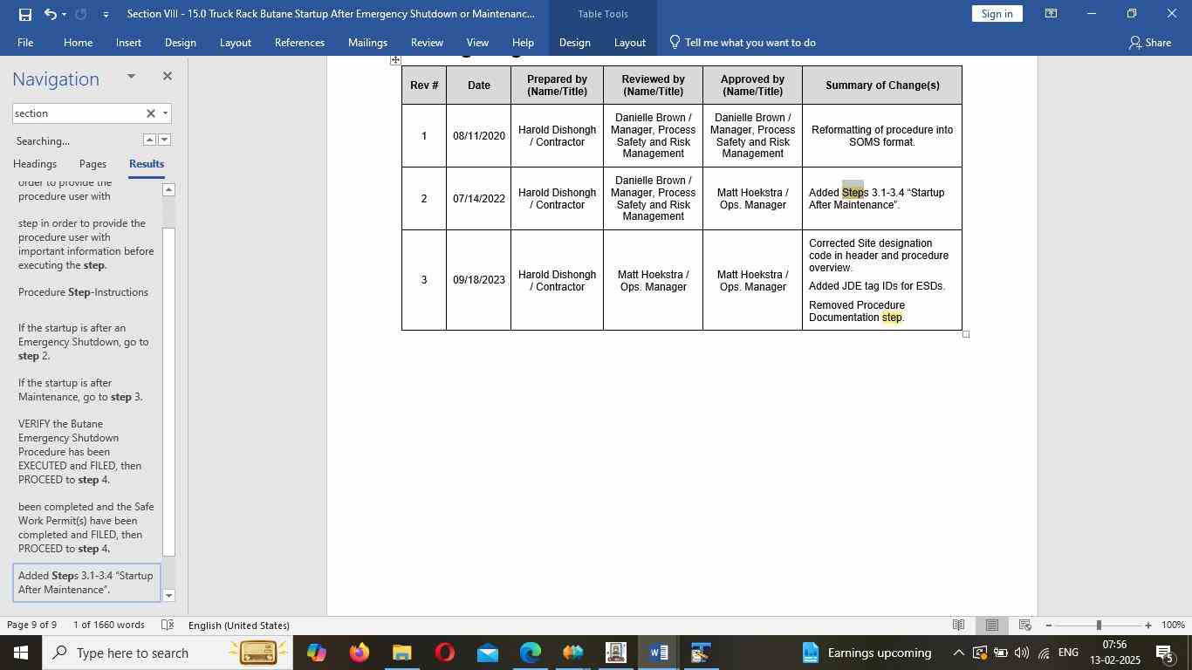Click 'Reformatting of procedure into SOMS format' cell
The height and width of the screenshot is (670, 1192).
[882, 136]
